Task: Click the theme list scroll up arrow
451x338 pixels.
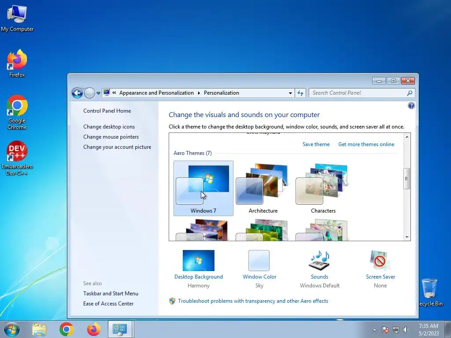Action: click(407, 137)
